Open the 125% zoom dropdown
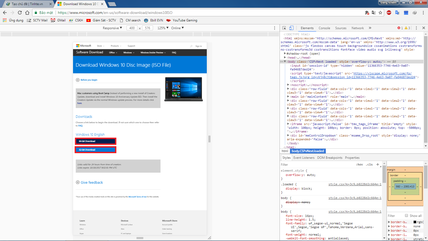The height and width of the screenshot is (241, 428). [163, 28]
